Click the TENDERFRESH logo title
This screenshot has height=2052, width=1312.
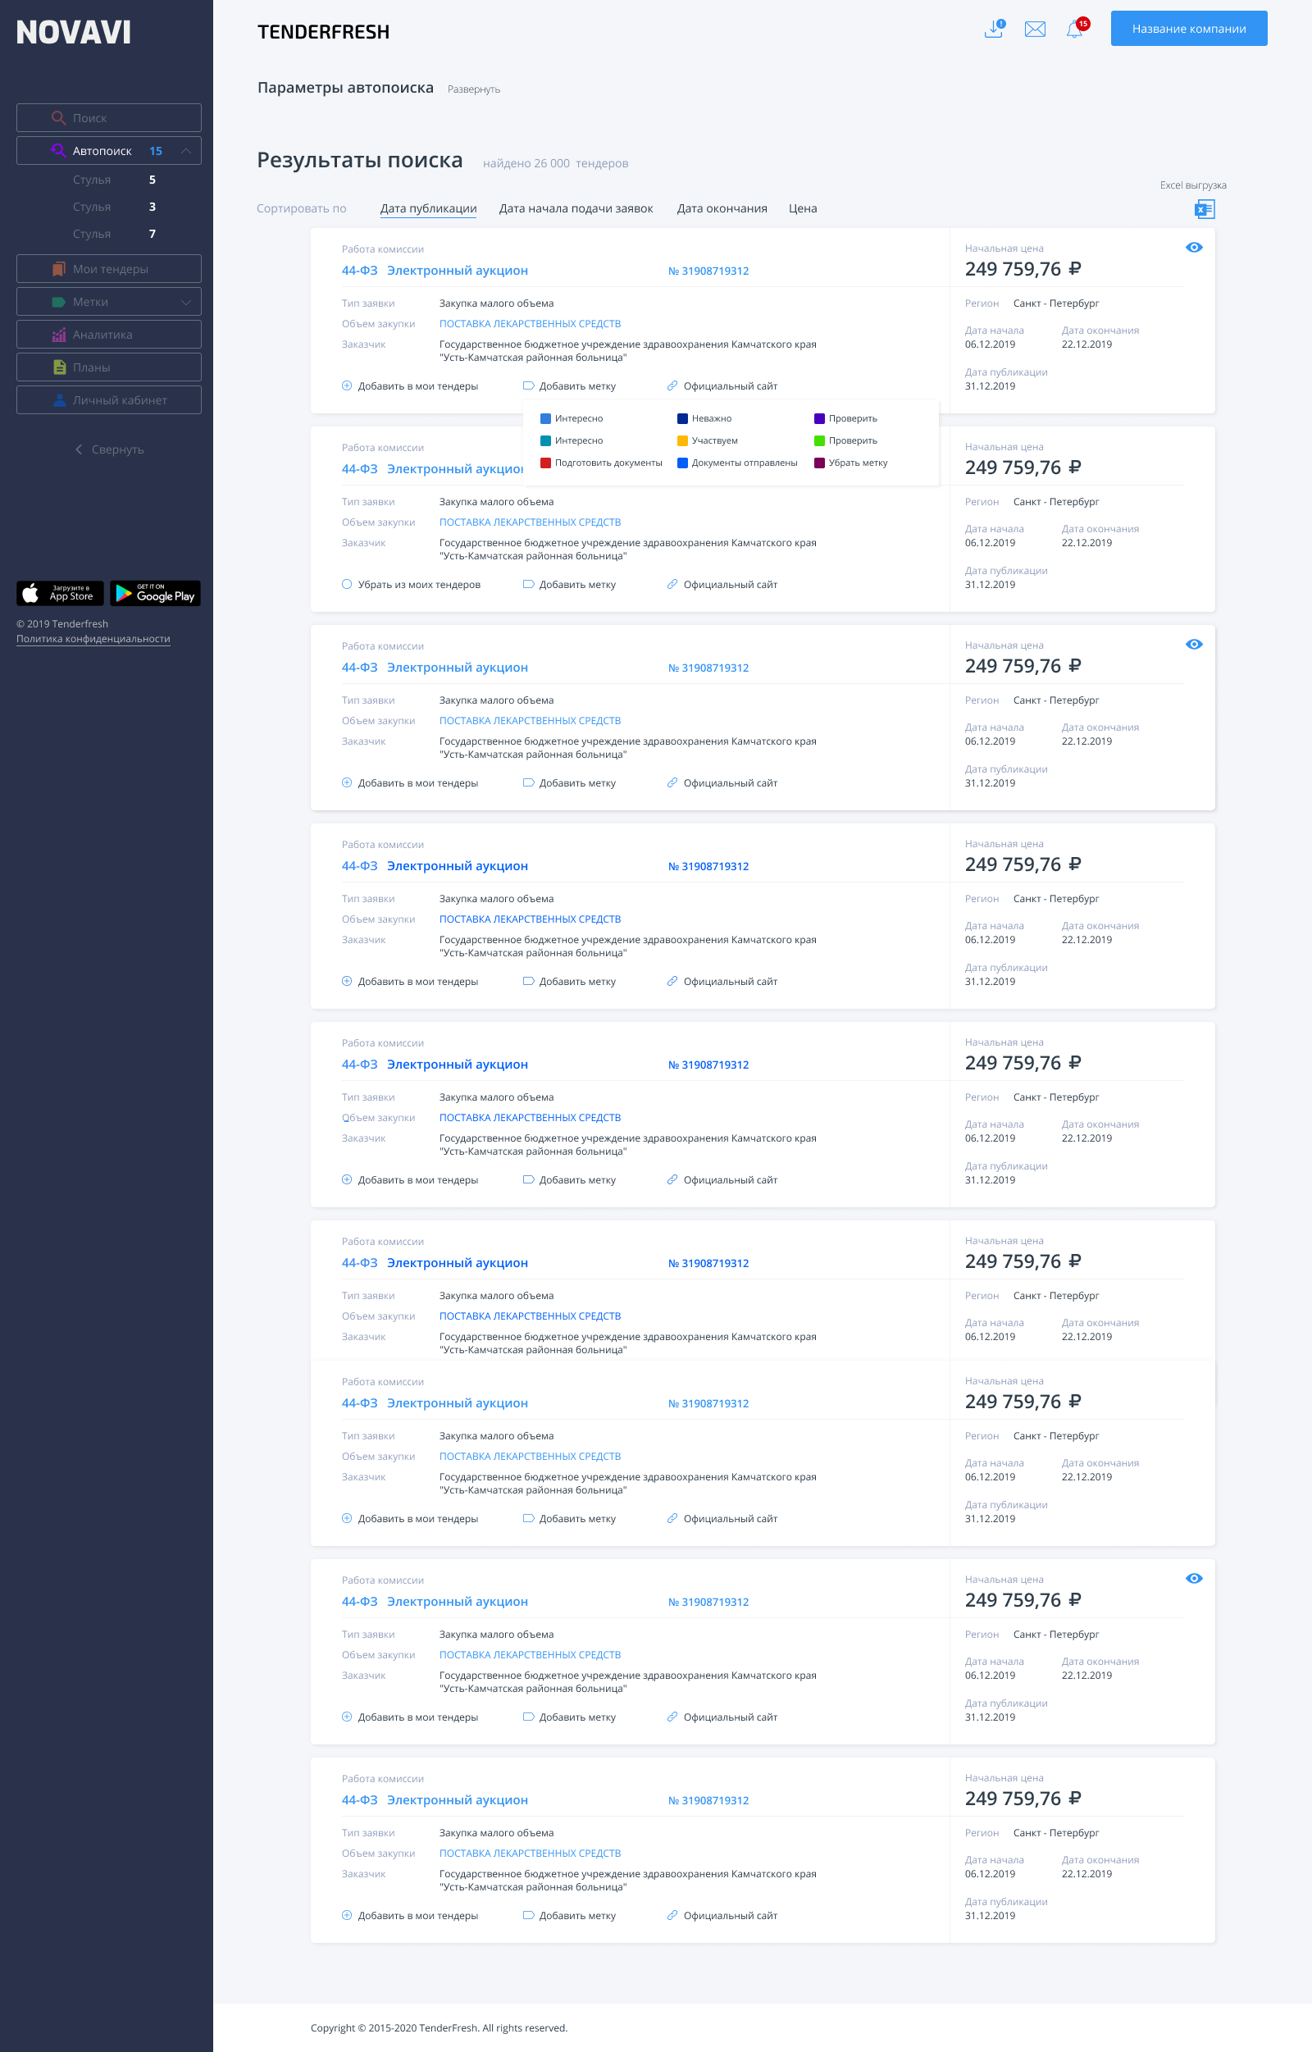coord(323,31)
